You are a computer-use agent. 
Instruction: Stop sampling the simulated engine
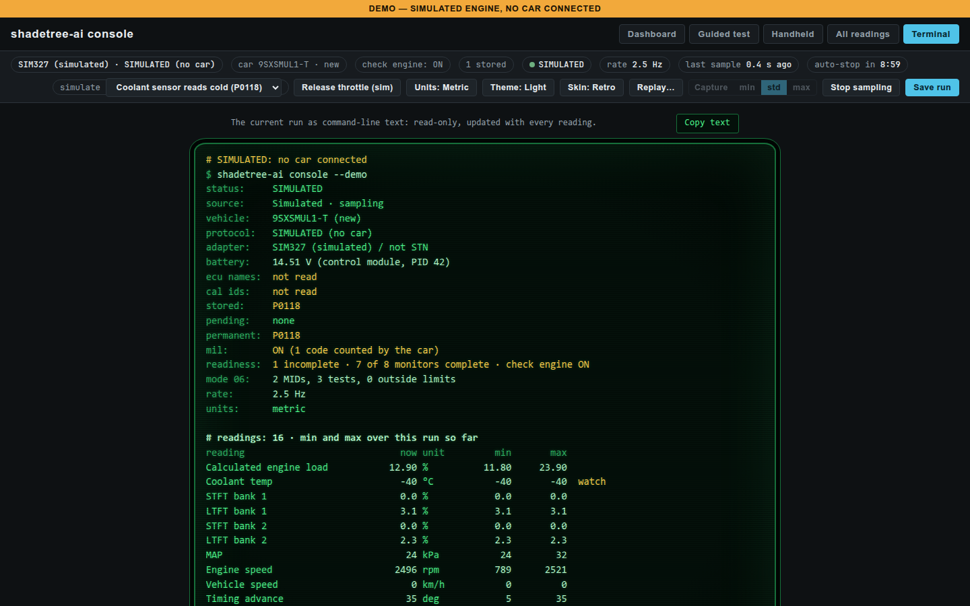(861, 88)
